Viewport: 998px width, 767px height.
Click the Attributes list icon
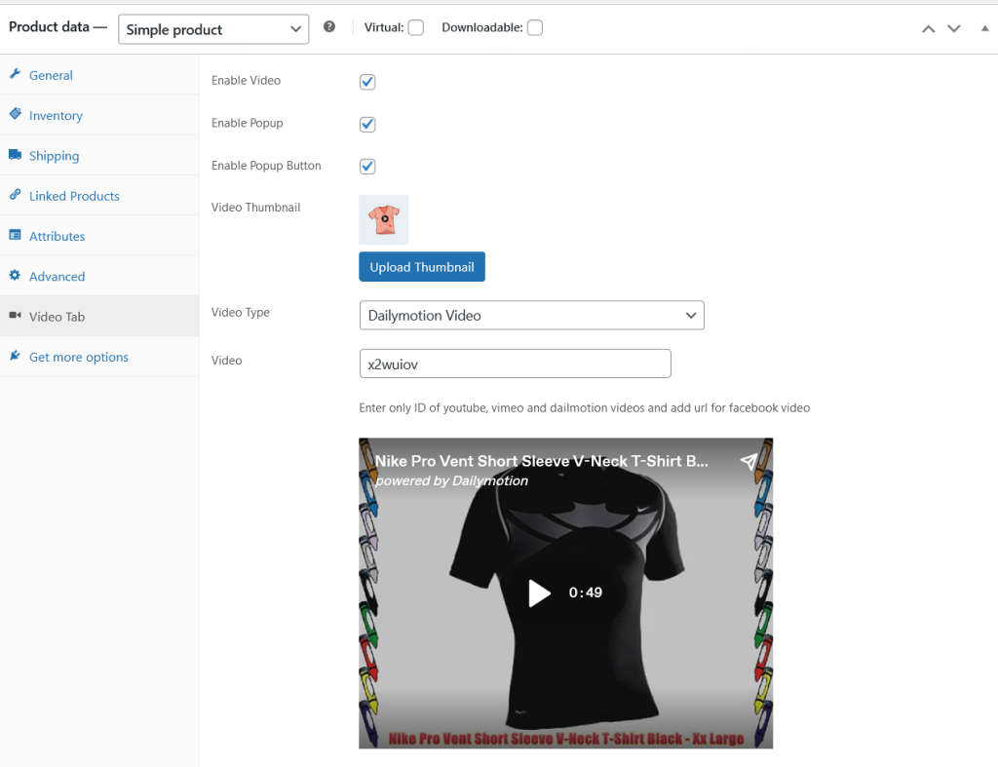pyautogui.click(x=15, y=236)
